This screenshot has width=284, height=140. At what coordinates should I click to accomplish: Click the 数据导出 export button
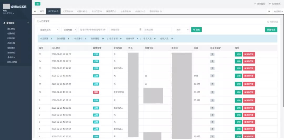[x=271, y=30]
